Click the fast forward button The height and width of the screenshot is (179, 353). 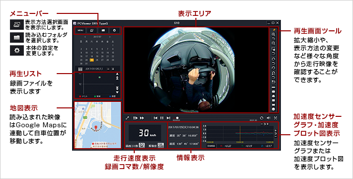point(142,118)
